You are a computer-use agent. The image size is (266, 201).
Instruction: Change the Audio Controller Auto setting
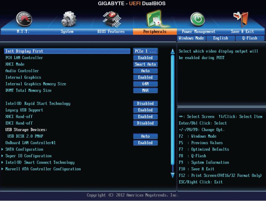pyautogui.click(x=146, y=71)
